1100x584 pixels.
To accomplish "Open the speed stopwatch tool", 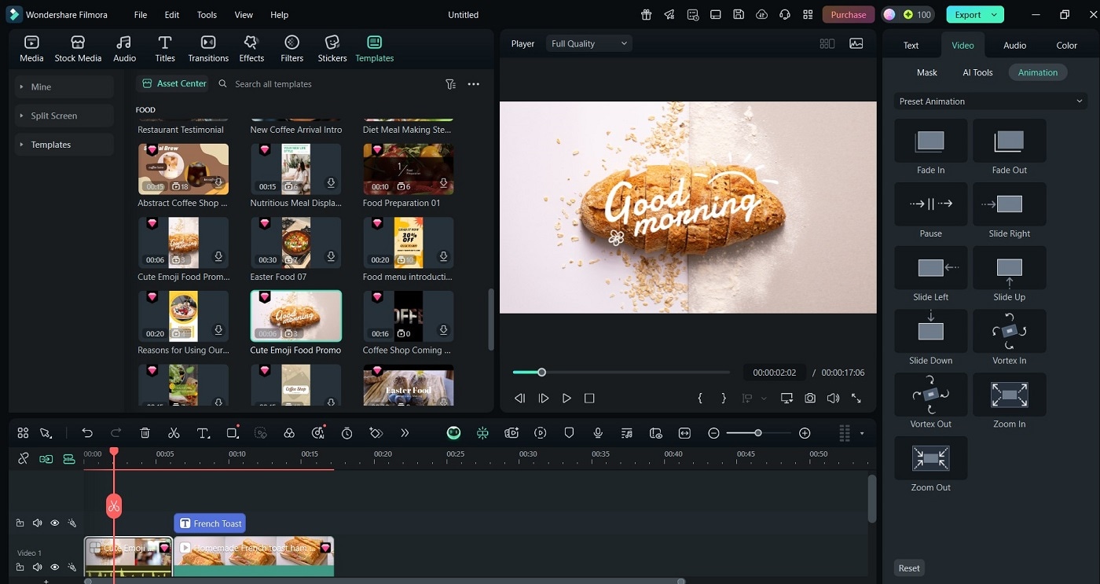I will (346, 433).
